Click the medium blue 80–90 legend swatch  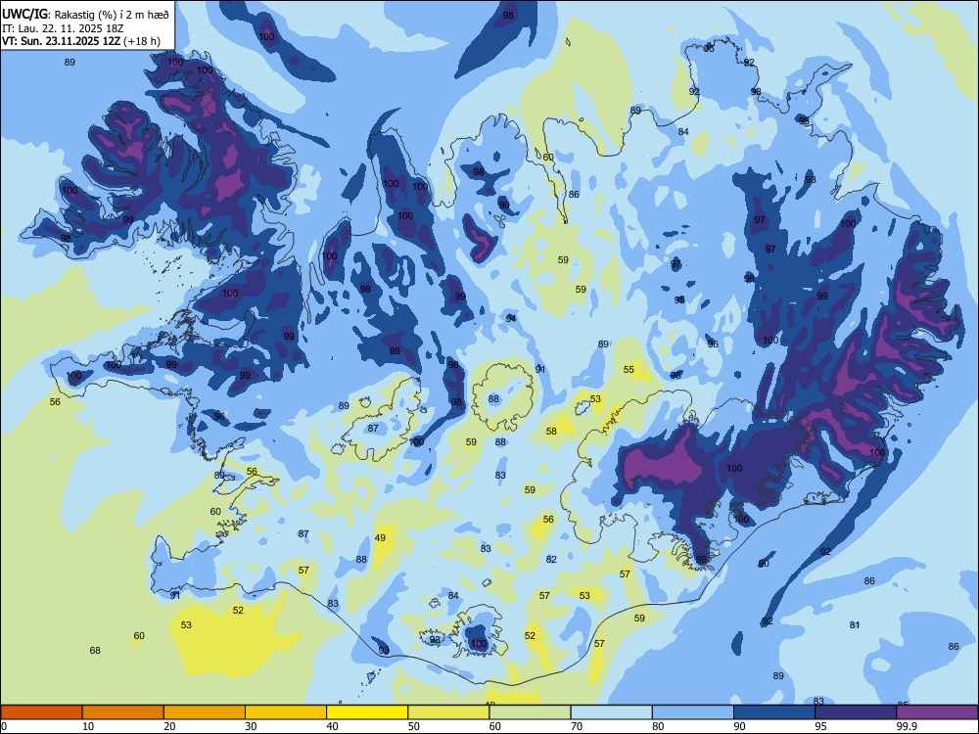click(x=692, y=712)
